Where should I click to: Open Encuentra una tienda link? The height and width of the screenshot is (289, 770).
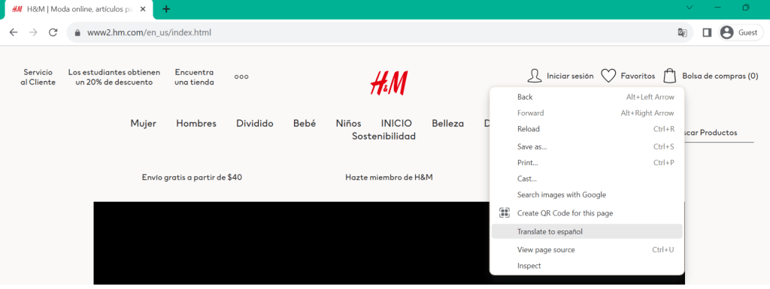195,77
